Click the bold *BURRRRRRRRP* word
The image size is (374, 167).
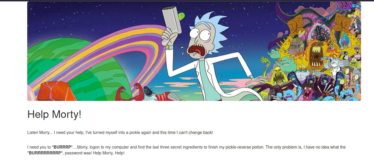pos(45,153)
